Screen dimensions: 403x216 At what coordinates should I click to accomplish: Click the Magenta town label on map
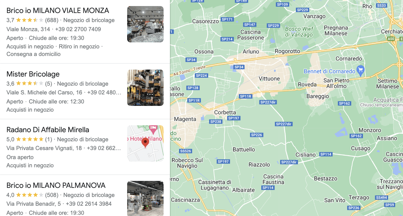click(185, 119)
